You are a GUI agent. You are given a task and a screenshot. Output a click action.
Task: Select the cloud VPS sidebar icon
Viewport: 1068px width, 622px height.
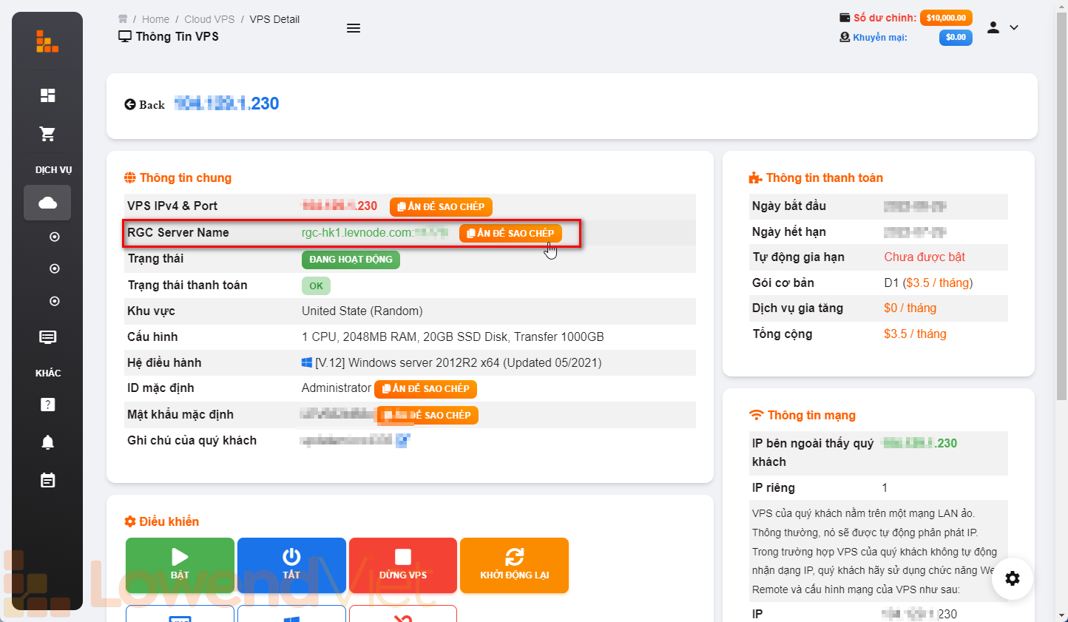(x=47, y=203)
